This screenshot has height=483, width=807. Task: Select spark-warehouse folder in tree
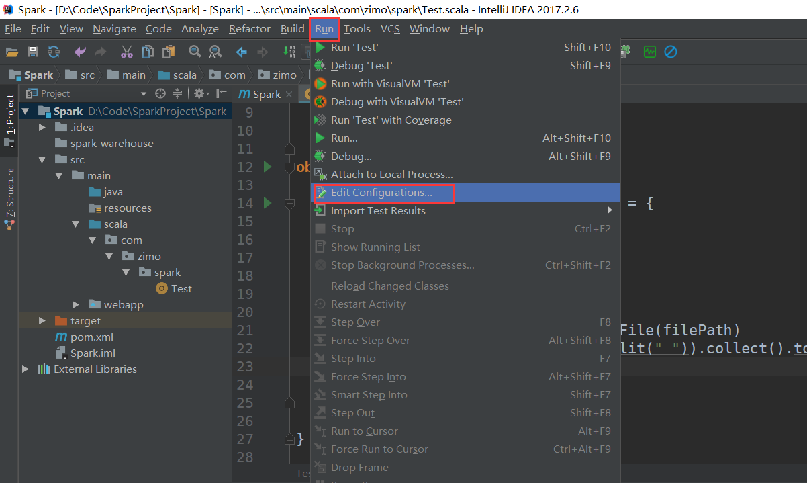pyautogui.click(x=104, y=143)
